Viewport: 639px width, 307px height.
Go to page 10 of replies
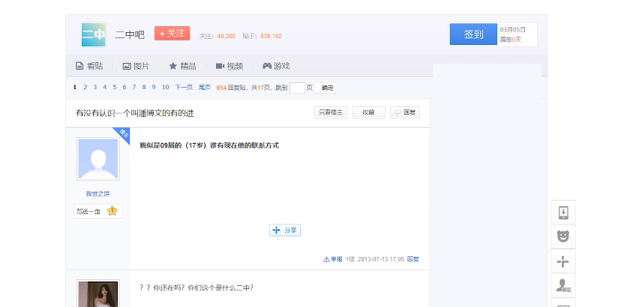pos(165,87)
